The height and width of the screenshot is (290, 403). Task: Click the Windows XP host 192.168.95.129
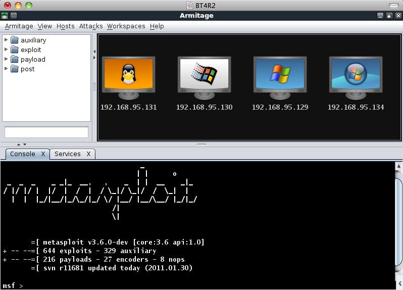(x=280, y=77)
